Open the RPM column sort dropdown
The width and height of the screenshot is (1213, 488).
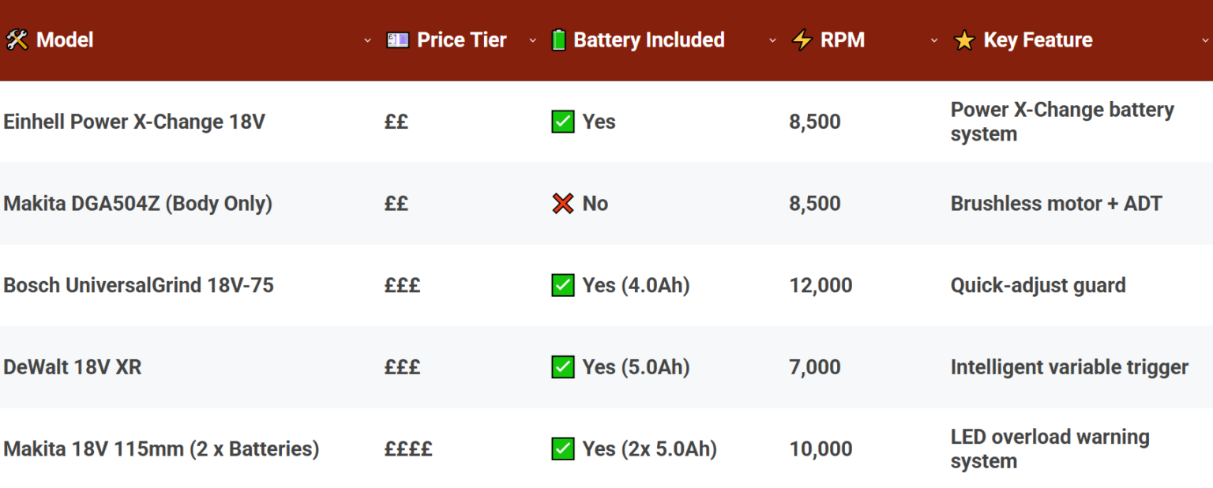(x=934, y=40)
